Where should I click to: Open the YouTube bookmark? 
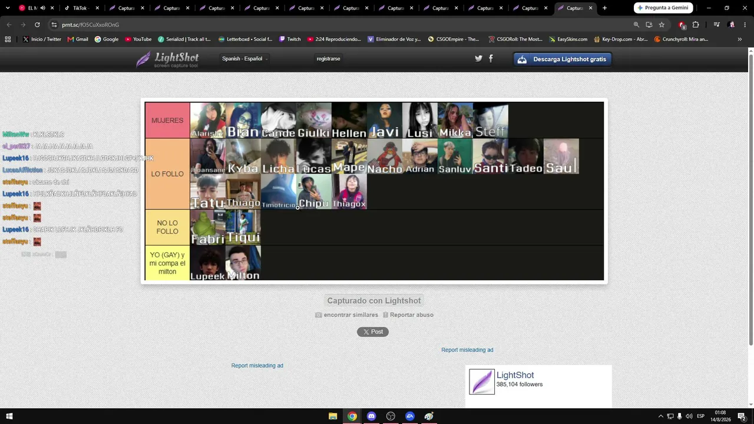[138, 39]
